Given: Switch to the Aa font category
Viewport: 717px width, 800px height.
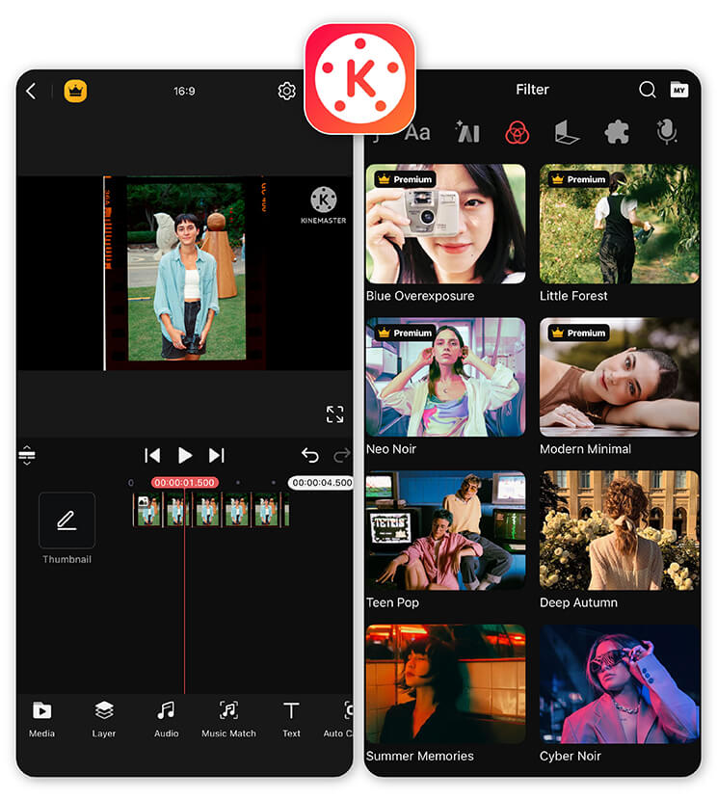Looking at the screenshot, I should [417, 133].
